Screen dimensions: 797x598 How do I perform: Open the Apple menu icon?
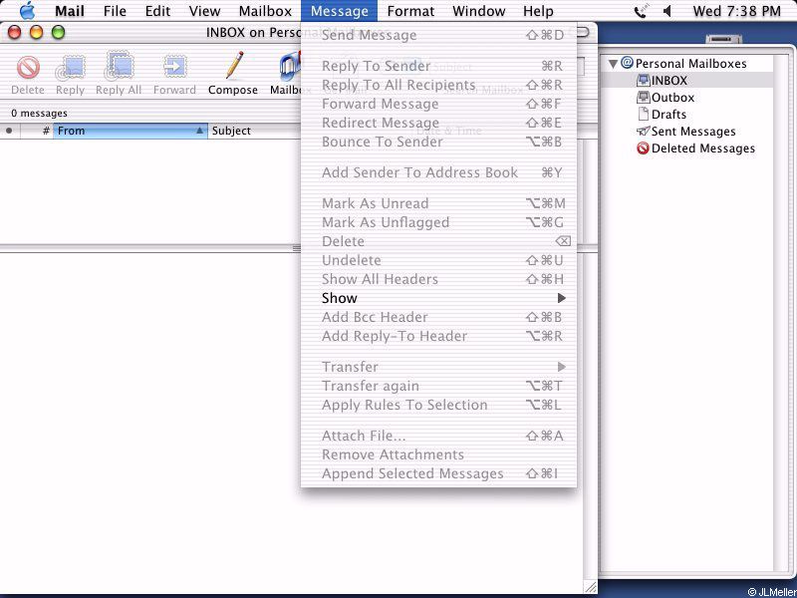coord(27,11)
